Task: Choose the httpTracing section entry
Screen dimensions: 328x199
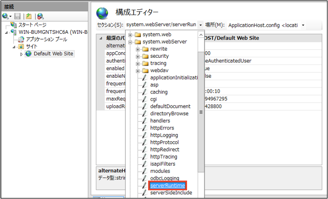Action: click(x=163, y=157)
